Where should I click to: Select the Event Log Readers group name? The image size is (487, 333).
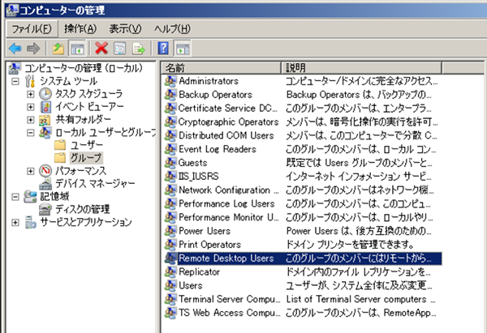(x=218, y=149)
